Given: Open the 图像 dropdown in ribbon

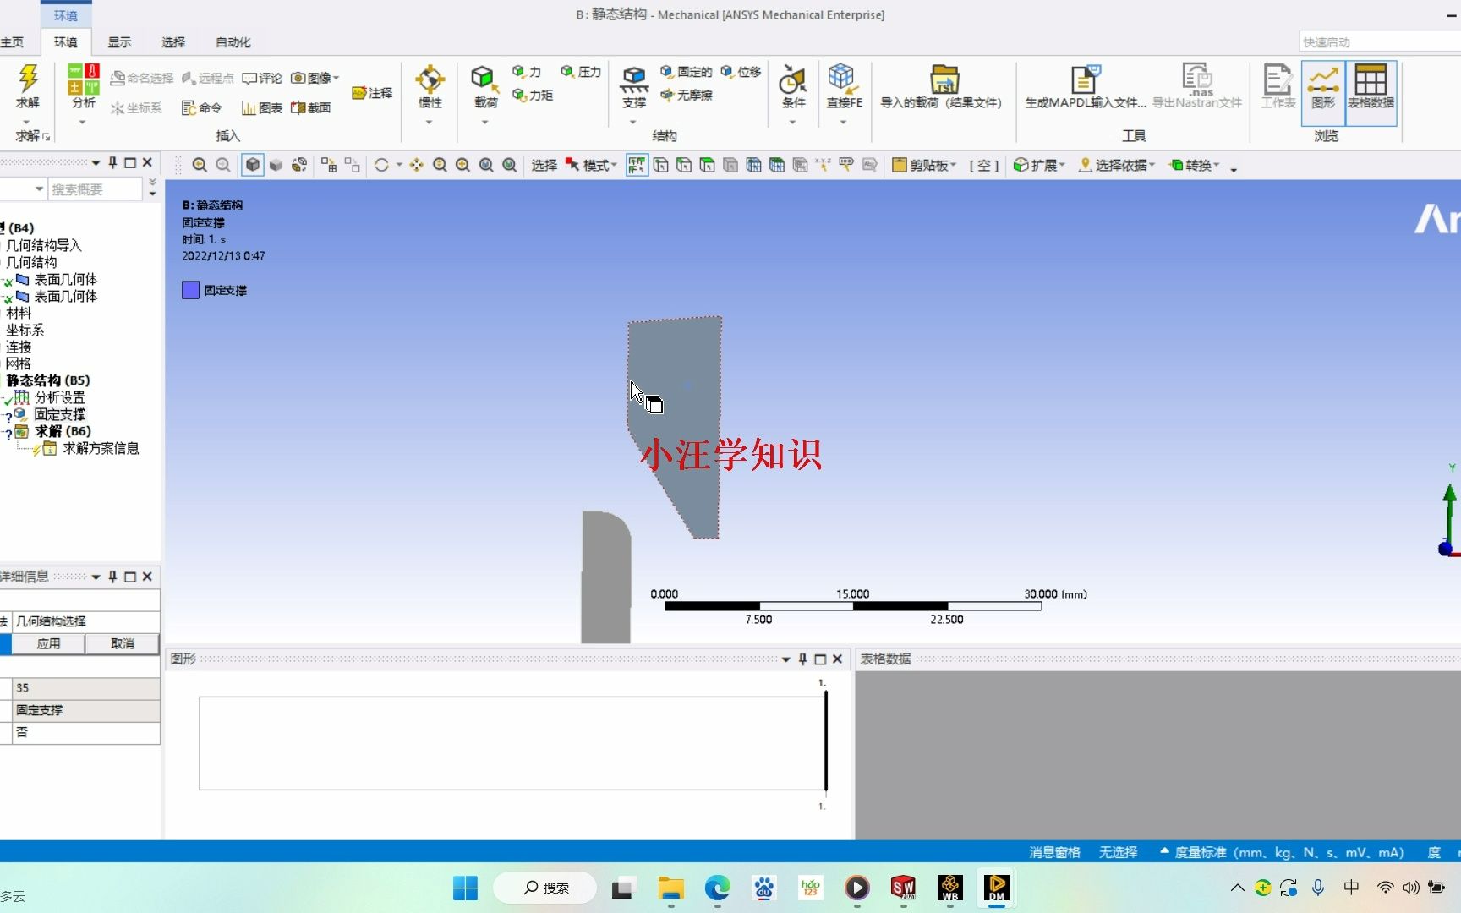Looking at the screenshot, I should pyautogui.click(x=314, y=77).
